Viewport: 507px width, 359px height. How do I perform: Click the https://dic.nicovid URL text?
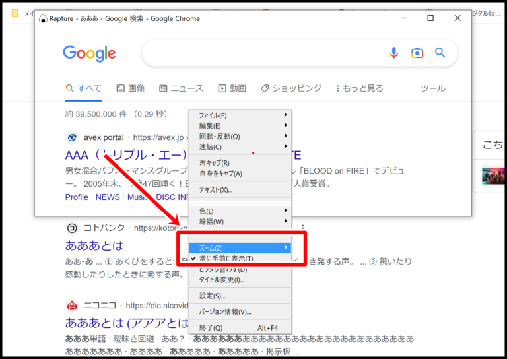pyautogui.click(x=157, y=306)
